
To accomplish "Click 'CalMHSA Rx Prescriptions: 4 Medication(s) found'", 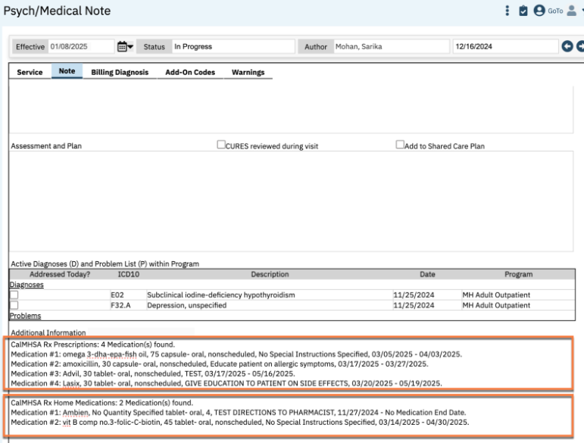I will (x=92, y=345).
